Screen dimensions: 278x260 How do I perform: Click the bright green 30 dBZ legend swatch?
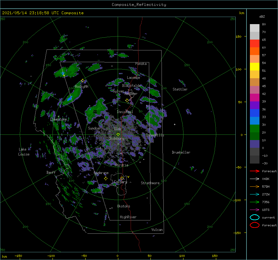(255, 128)
